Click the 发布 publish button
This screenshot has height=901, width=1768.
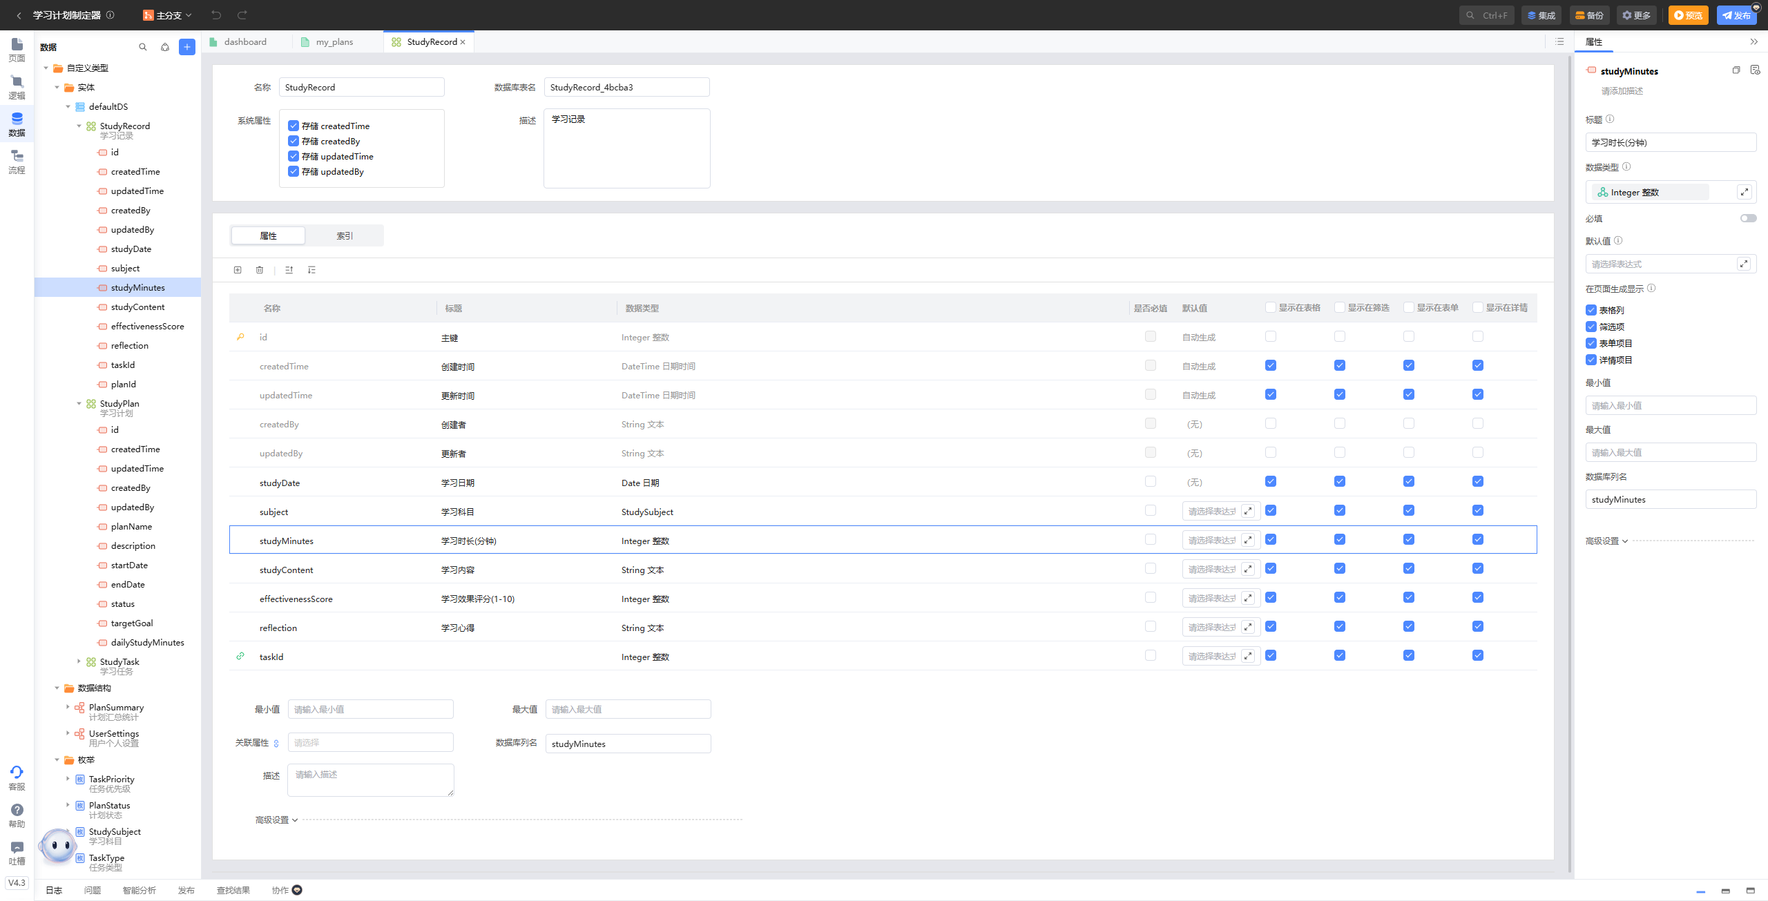[1736, 14]
